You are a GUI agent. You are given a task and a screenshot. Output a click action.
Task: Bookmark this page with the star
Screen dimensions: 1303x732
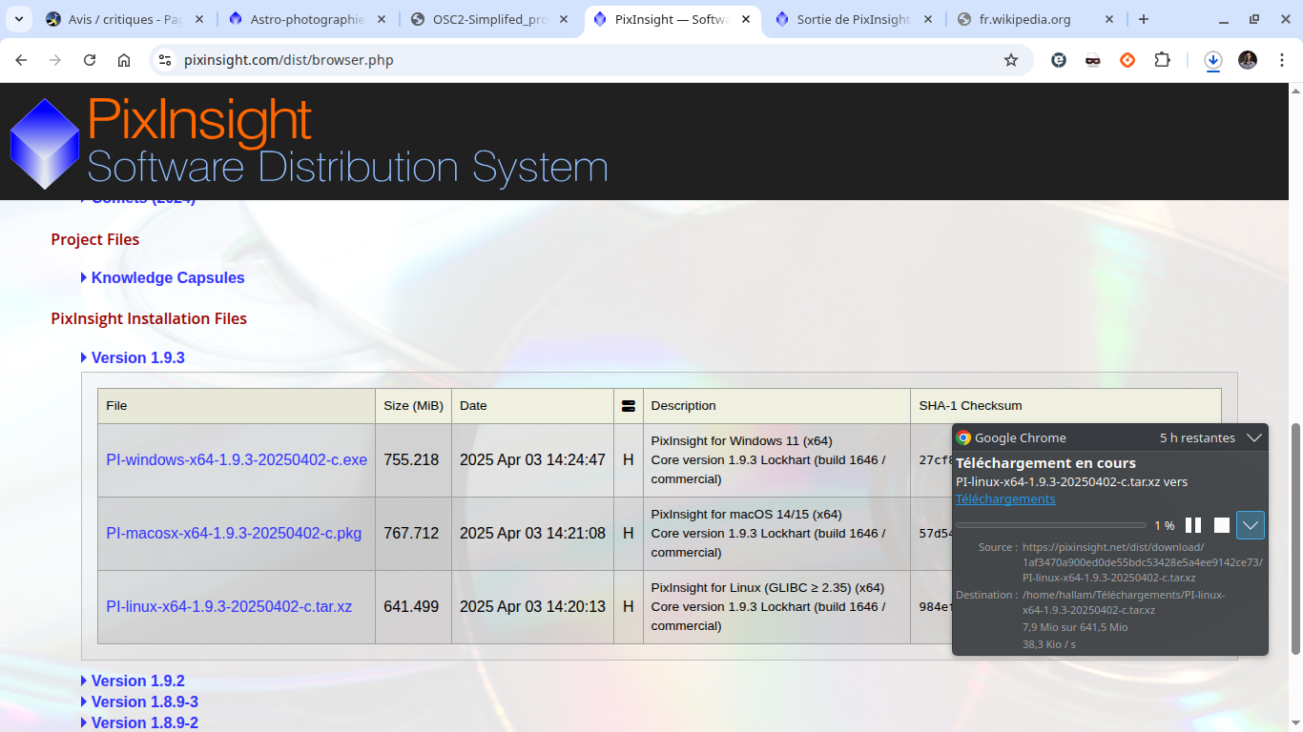pyautogui.click(x=1011, y=60)
